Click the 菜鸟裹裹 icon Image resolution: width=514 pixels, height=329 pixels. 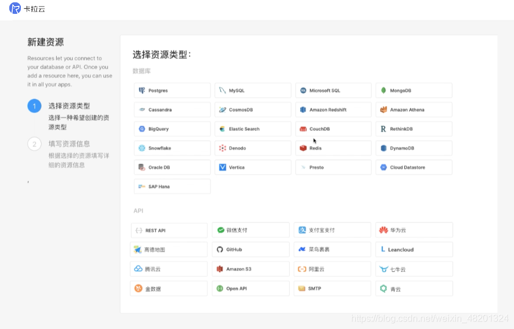click(302, 250)
